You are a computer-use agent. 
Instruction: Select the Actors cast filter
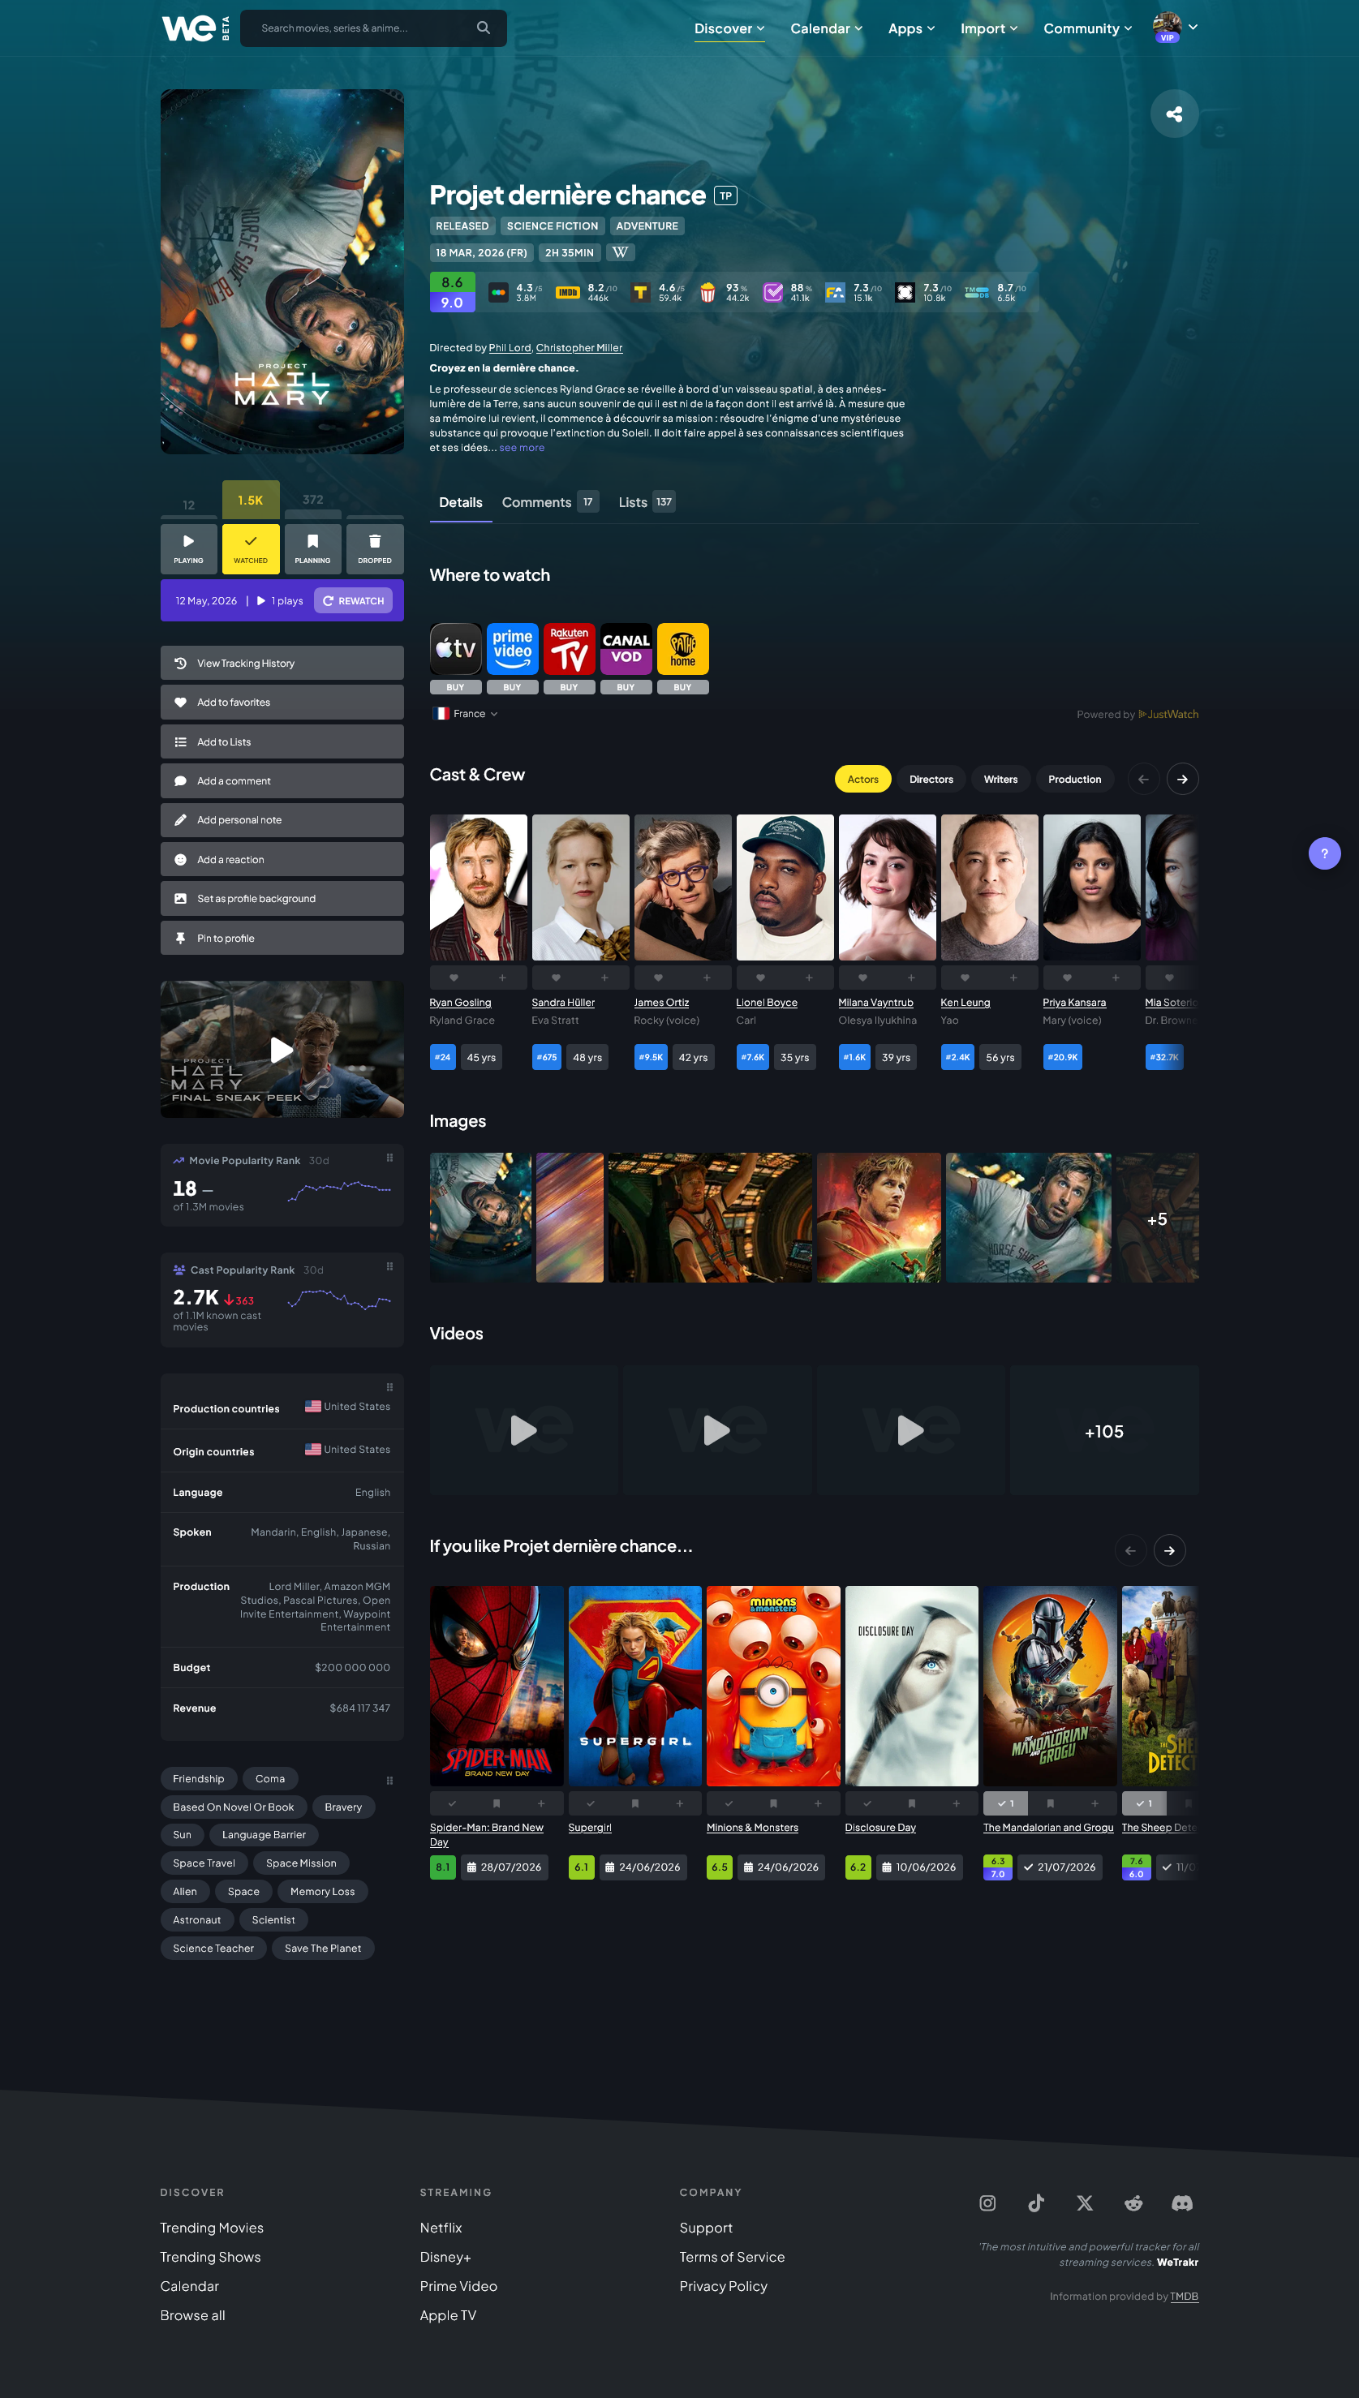point(862,779)
